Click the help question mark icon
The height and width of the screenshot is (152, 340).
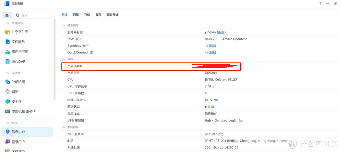(320, 4)
